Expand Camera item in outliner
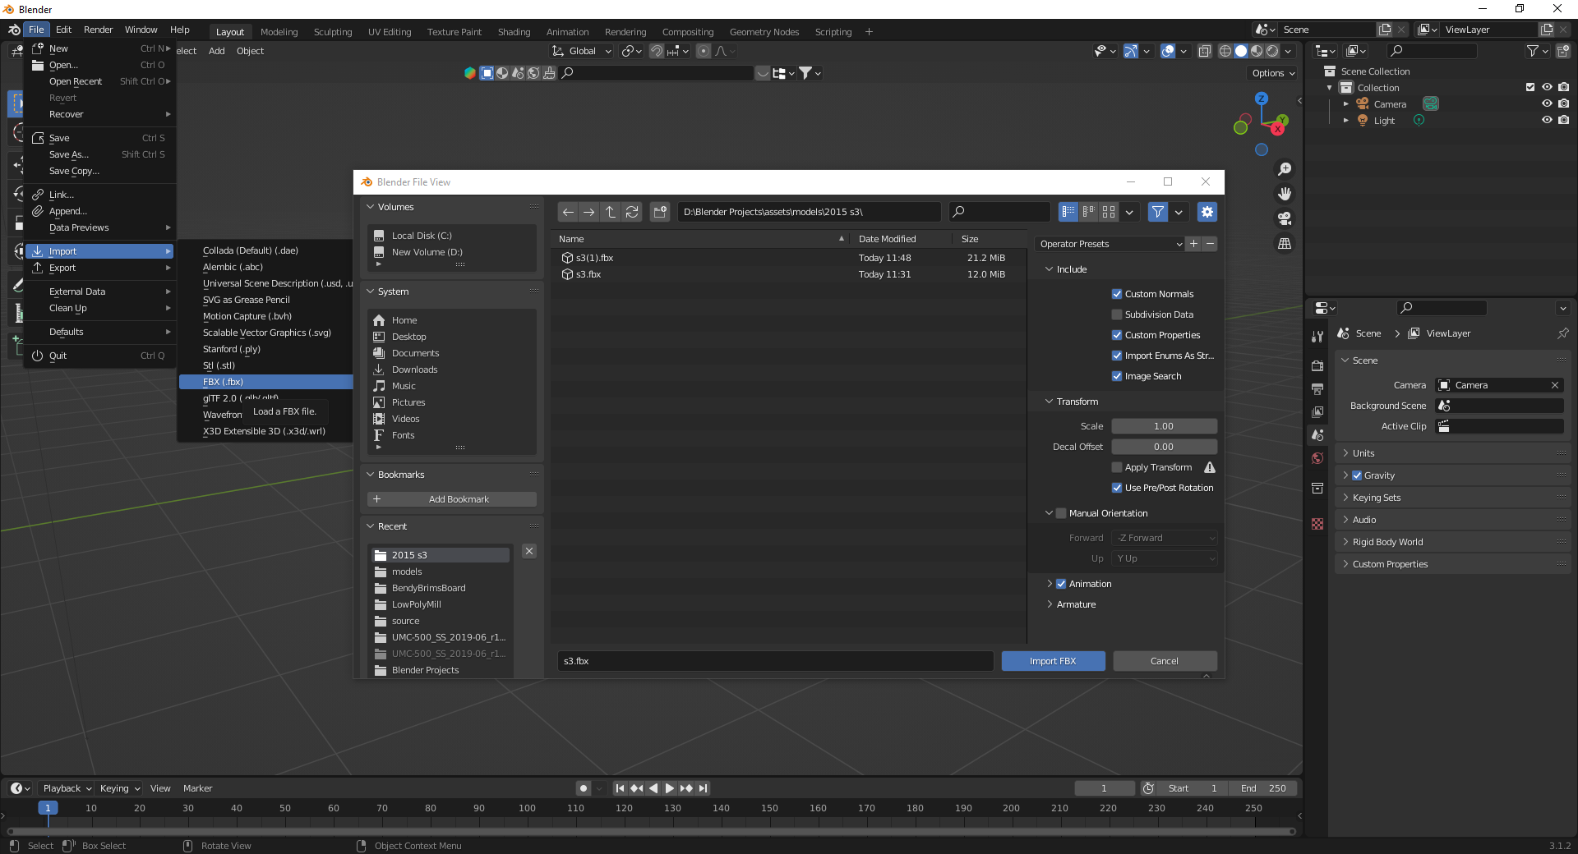The height and width of the screenshot is (854, 1578). click(1345, 104)
